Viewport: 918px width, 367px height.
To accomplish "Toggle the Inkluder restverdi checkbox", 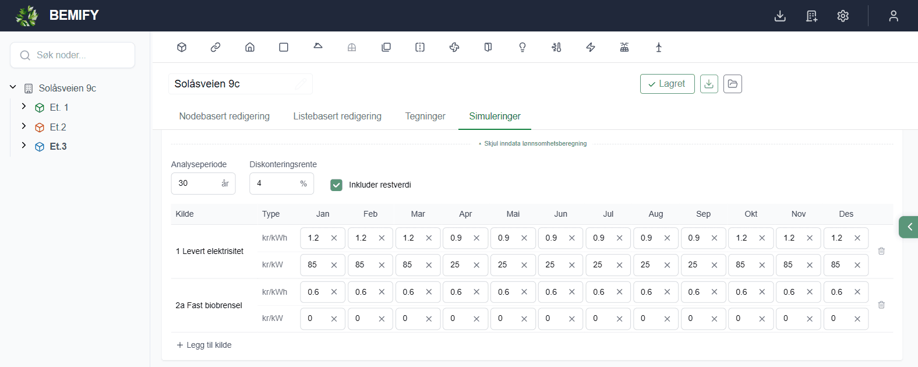I will click(x=336, y=185).
